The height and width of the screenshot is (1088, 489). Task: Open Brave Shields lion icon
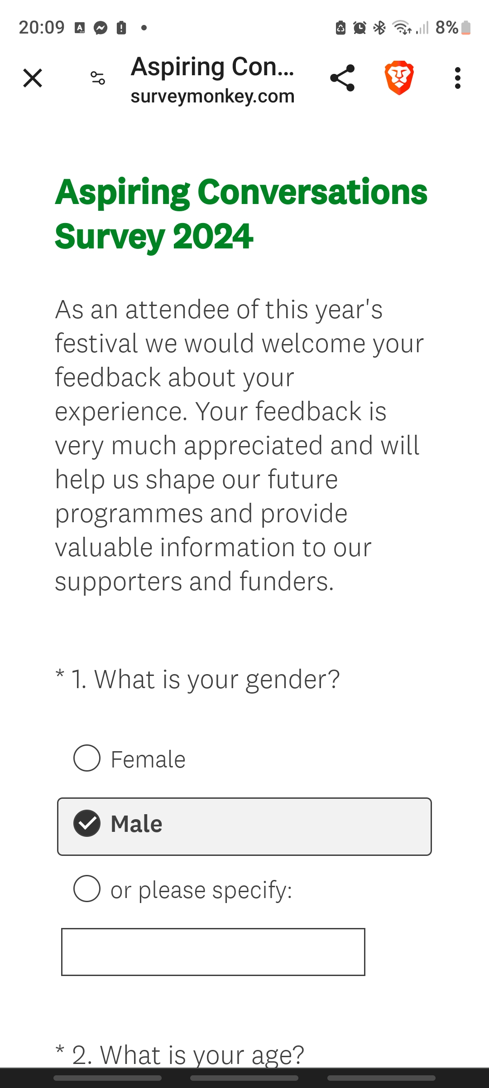click(x=399, y=78)
